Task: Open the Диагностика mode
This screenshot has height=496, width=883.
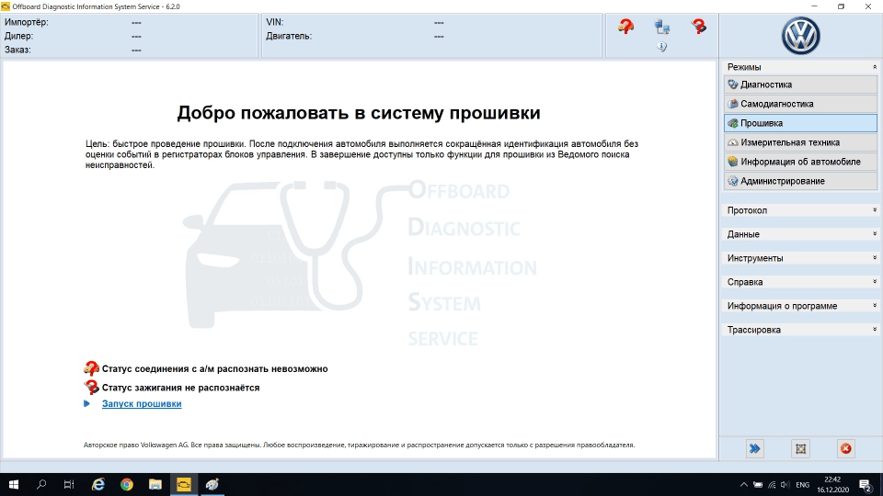Action: click(x=800, y=85)
